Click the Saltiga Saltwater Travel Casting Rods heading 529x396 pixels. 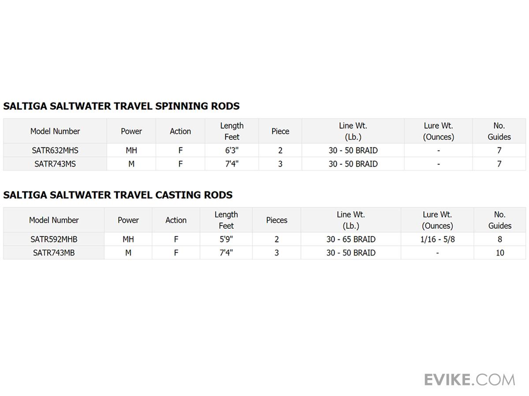pos(118,195)
